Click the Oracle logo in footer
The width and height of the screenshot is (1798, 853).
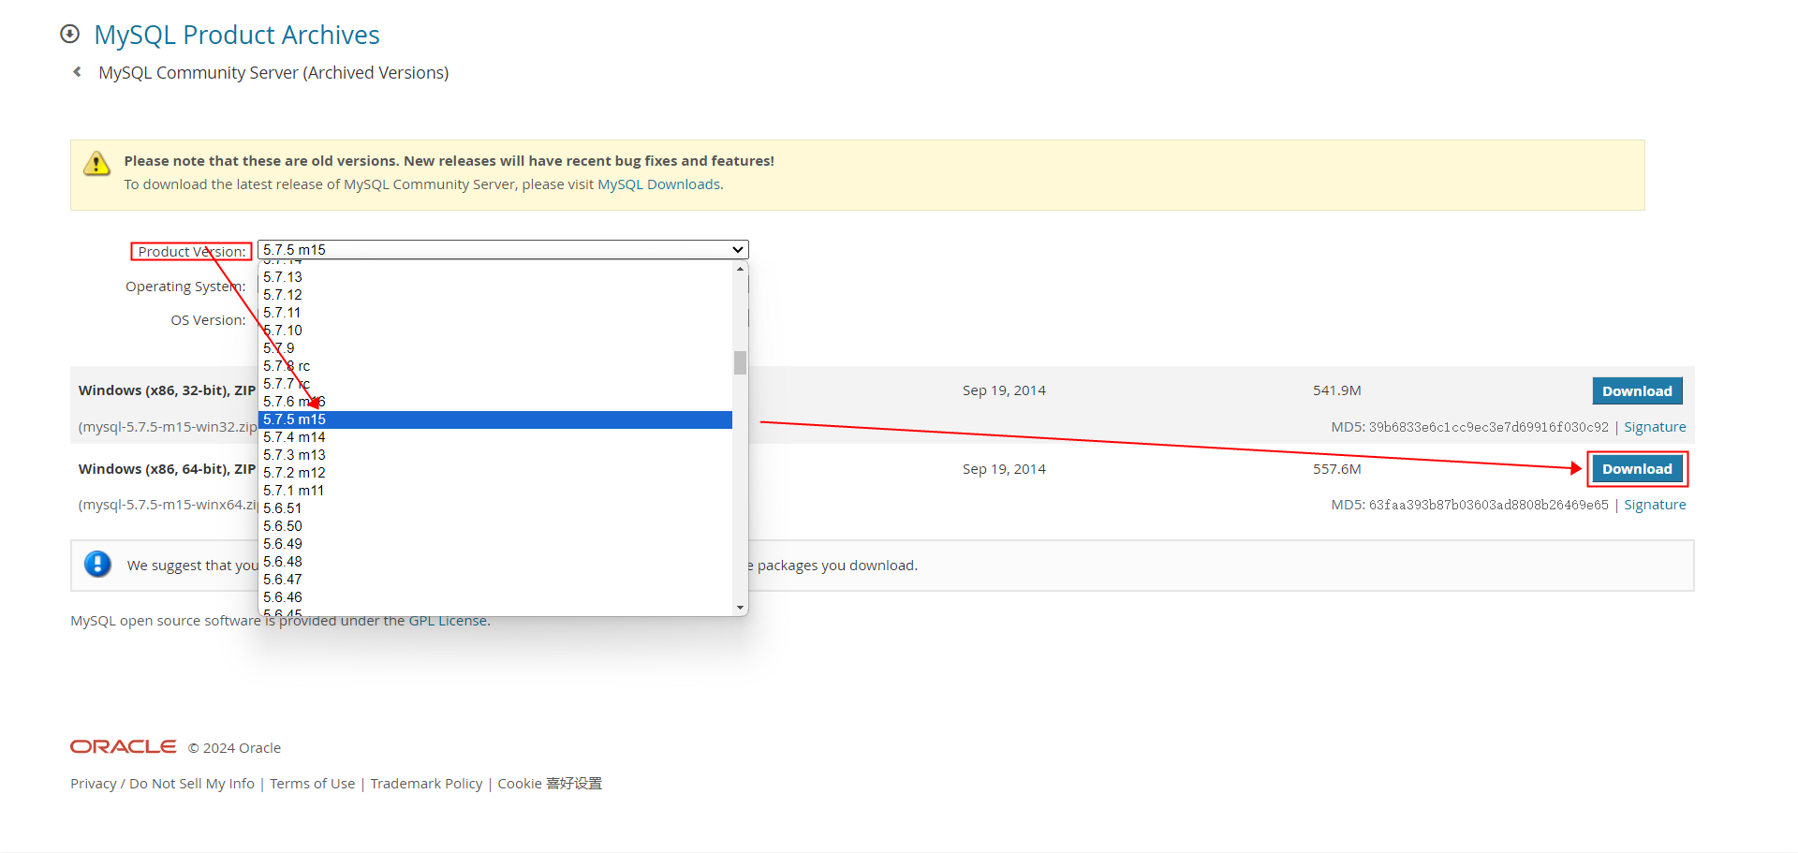(x=123, y=746)
